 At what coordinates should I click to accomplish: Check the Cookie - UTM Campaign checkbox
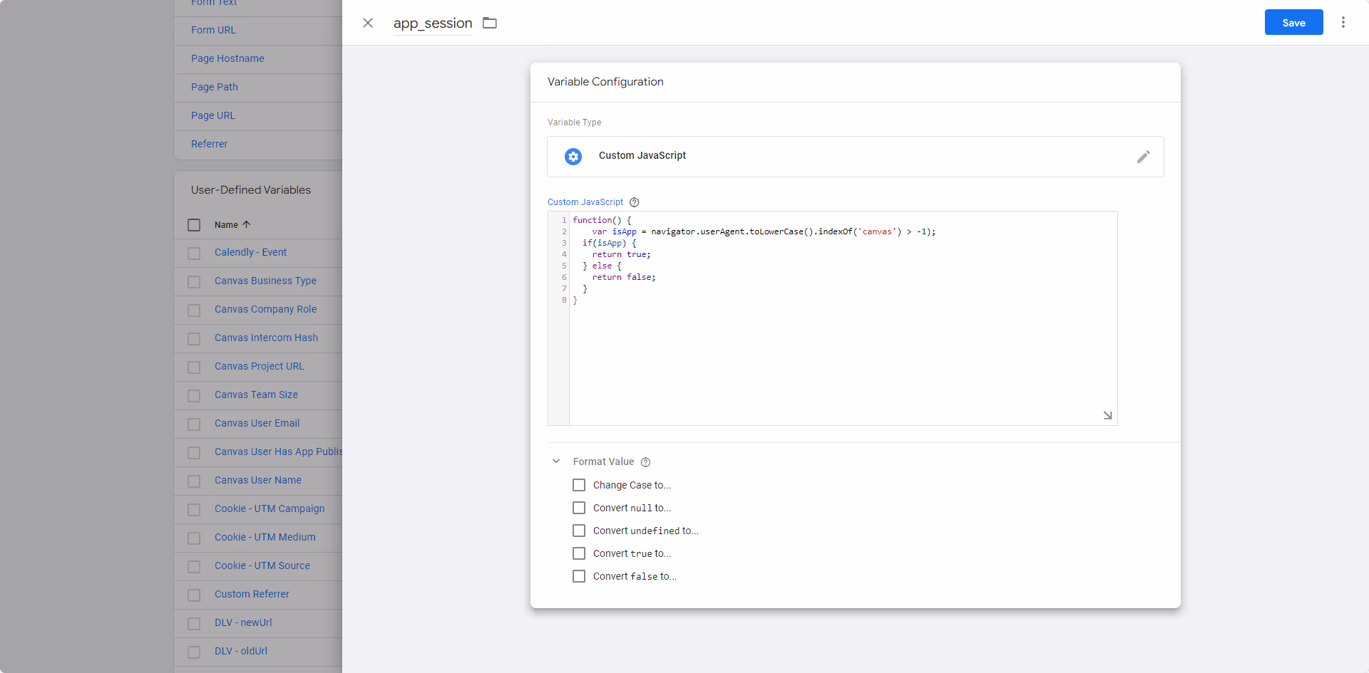coord(194,510)
